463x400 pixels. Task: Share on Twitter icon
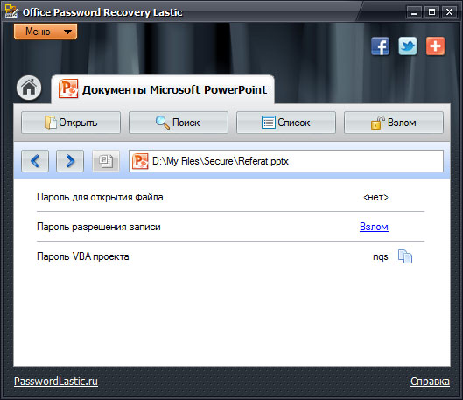(408, 46)
